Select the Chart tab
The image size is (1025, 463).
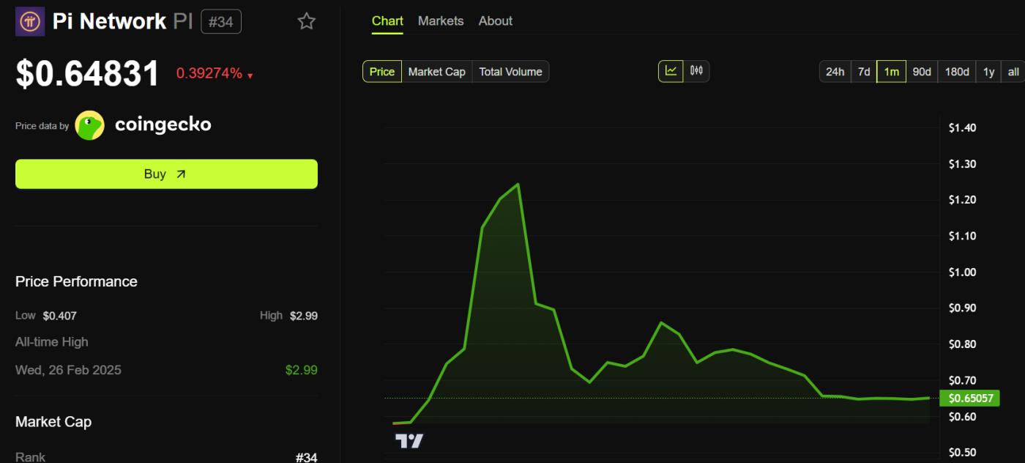pyautogui.click(x=387, y=21)
